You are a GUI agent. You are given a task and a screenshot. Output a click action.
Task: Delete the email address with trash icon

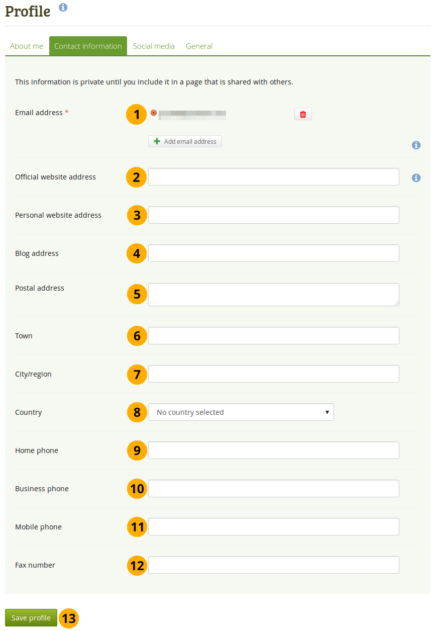click(303, 114)
